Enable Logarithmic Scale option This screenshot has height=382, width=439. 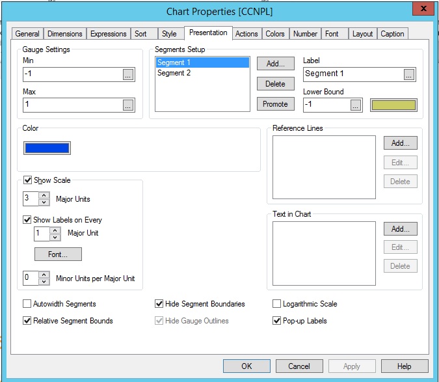pos(276,304)
